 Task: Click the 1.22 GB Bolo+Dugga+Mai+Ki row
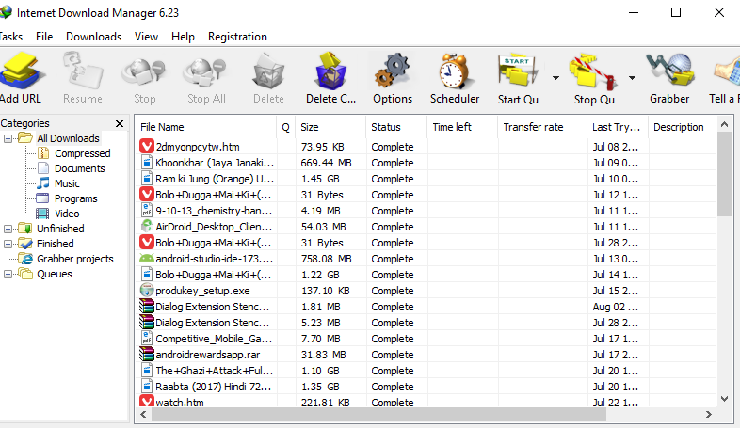click(427, 275)
